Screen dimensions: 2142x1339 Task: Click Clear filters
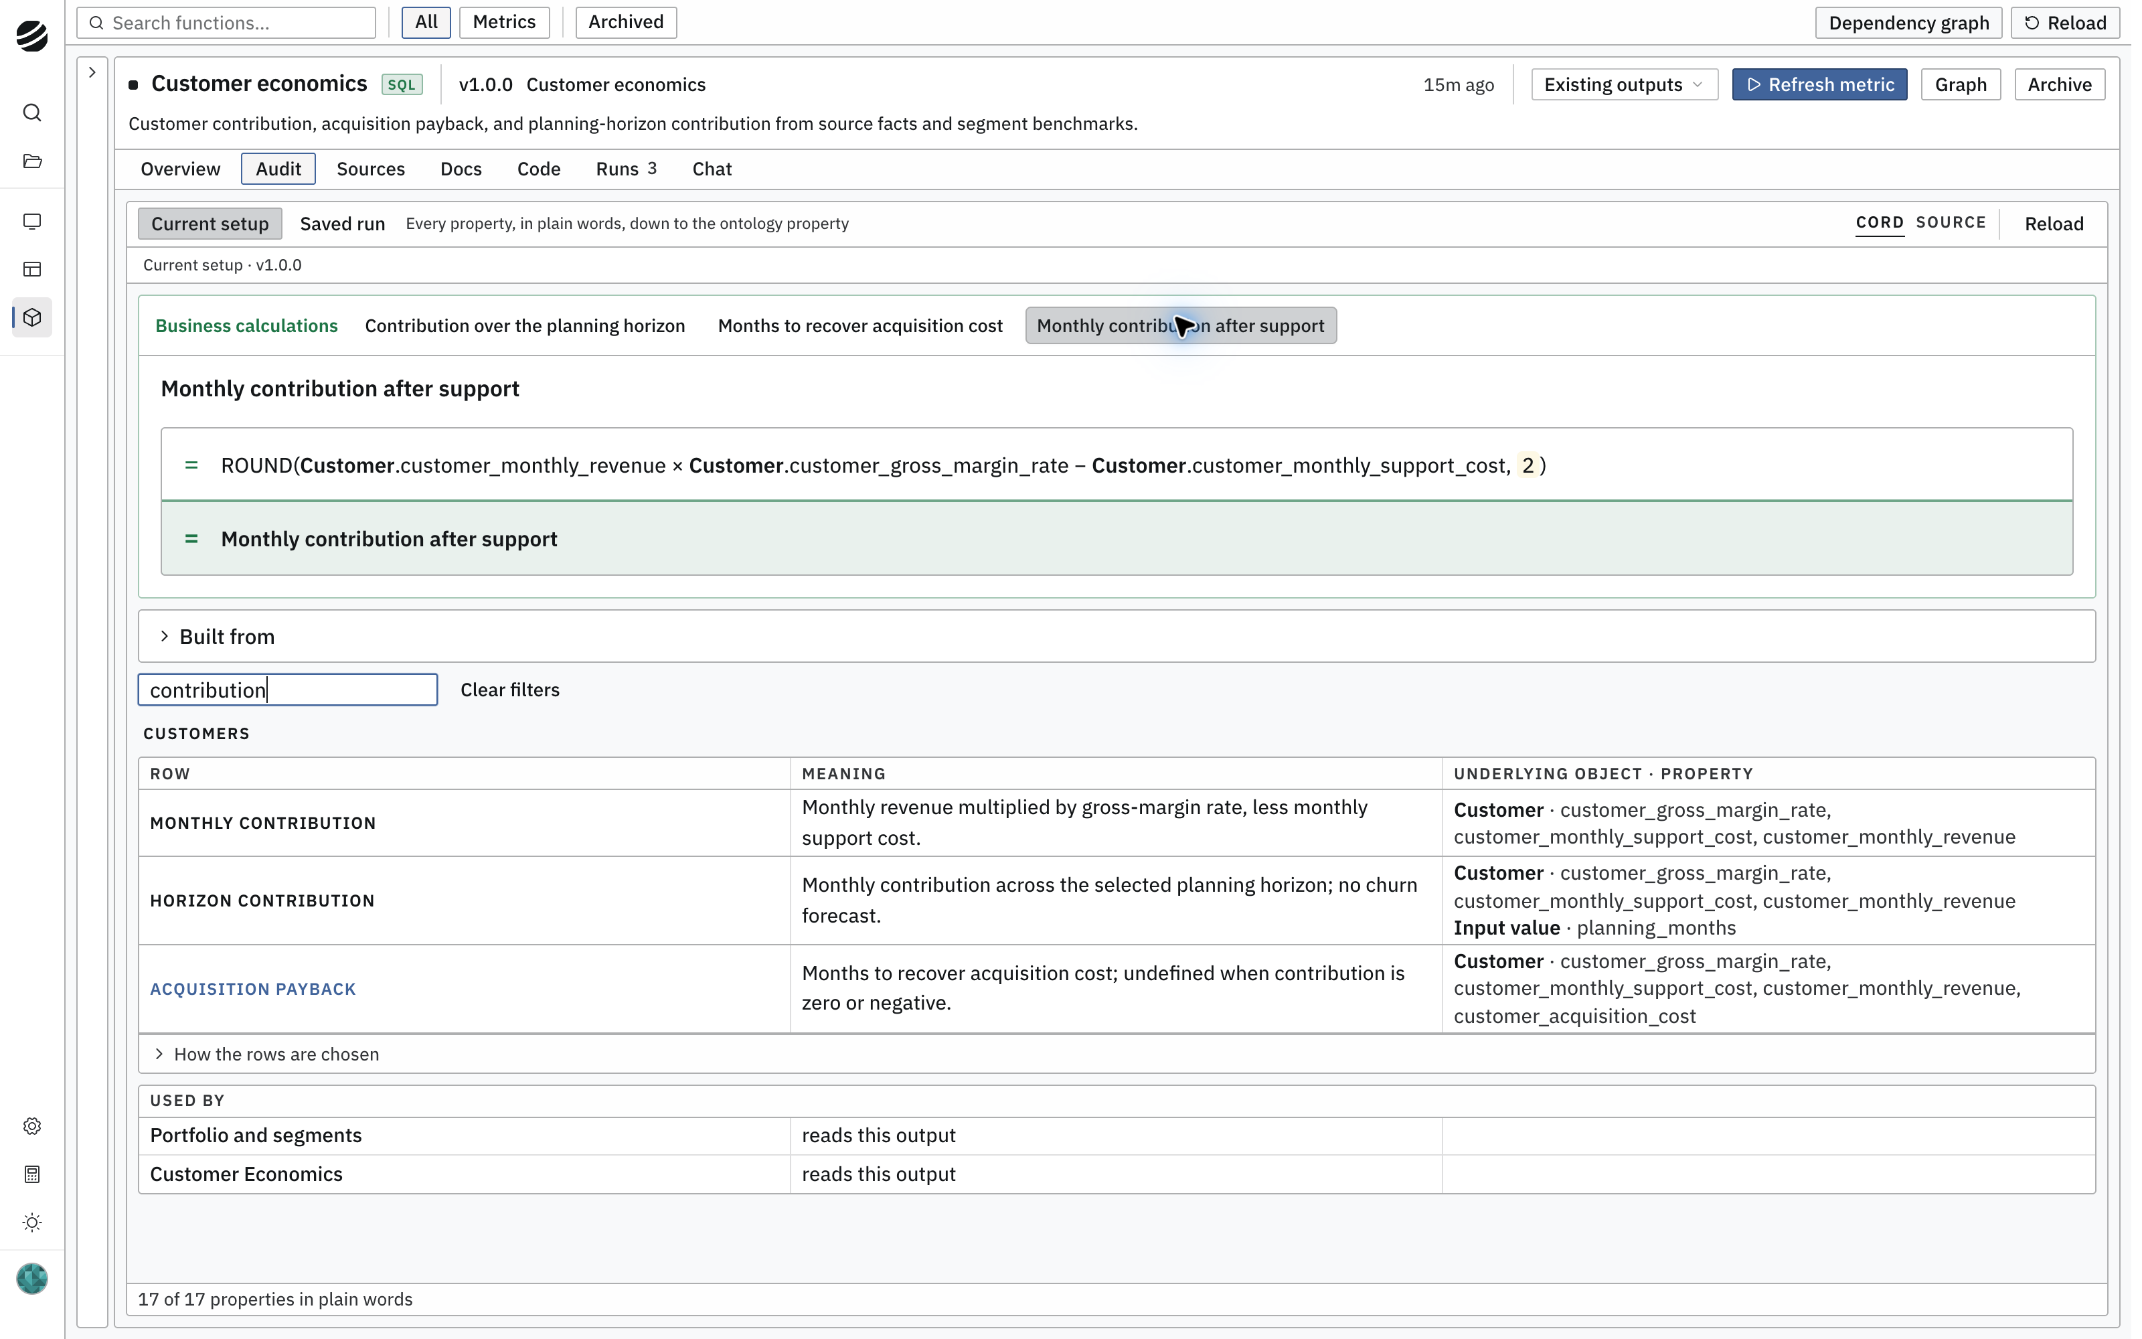coord(510,690)
